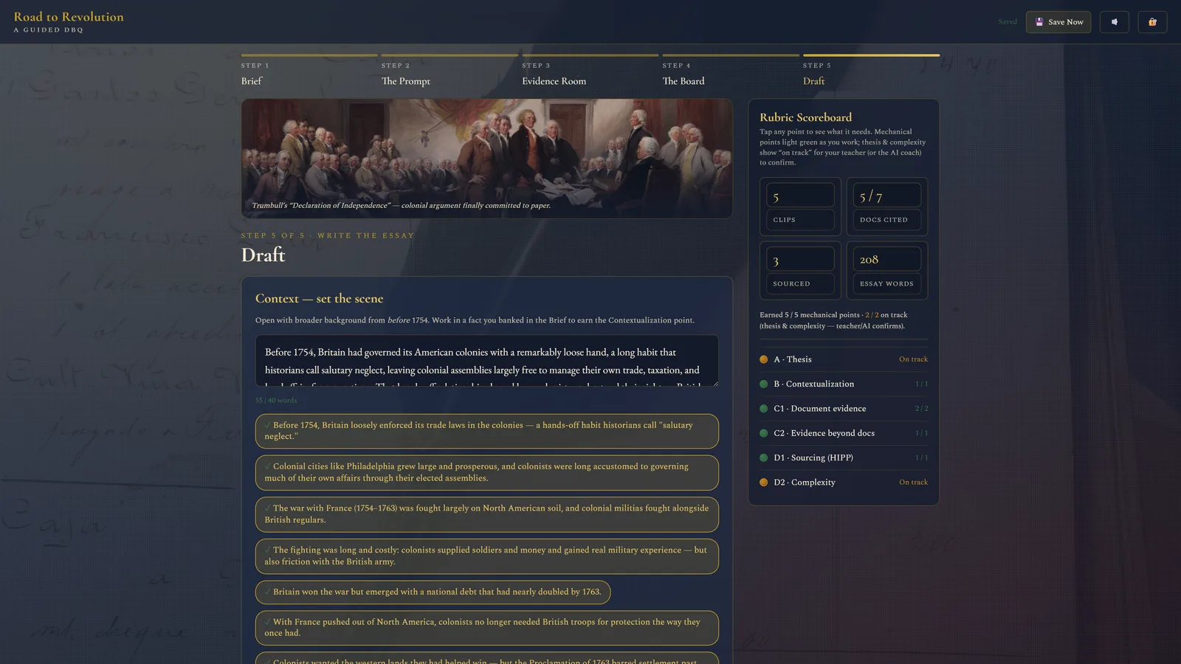The height and width of the screenshot is (664, 1181).
Task: Toggle the salutary neglect fact chip
Action: (486, 431)
